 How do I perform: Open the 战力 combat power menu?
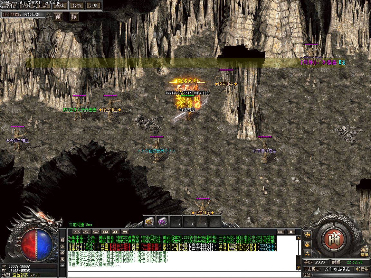click(77, 5)
